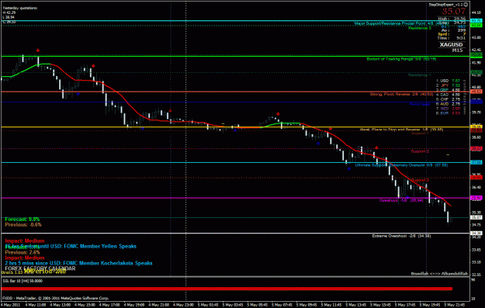Click the M15 timeframe label

coord(457,50)
